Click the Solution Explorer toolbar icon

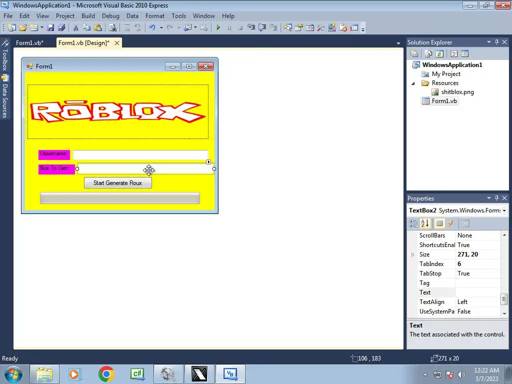(287, 28)
